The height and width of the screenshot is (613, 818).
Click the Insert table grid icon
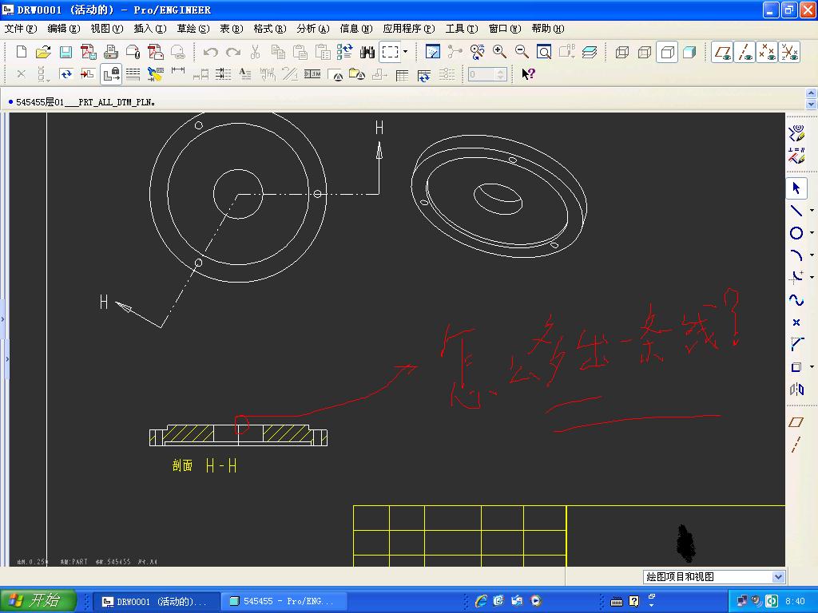[402, 75]
